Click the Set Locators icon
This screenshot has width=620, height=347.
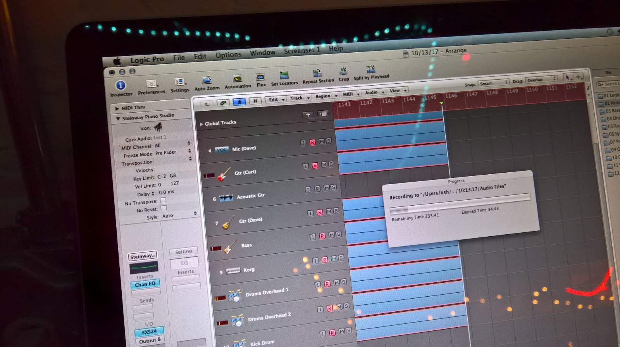(x=284, y=75)
